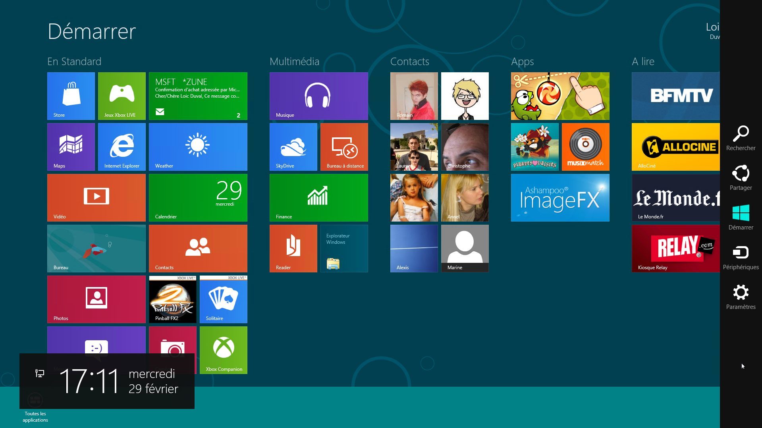Viewport: 762px width, 428px height.
Task: Launch Internet Explorer tile
Action: click(x=122, y=147)
